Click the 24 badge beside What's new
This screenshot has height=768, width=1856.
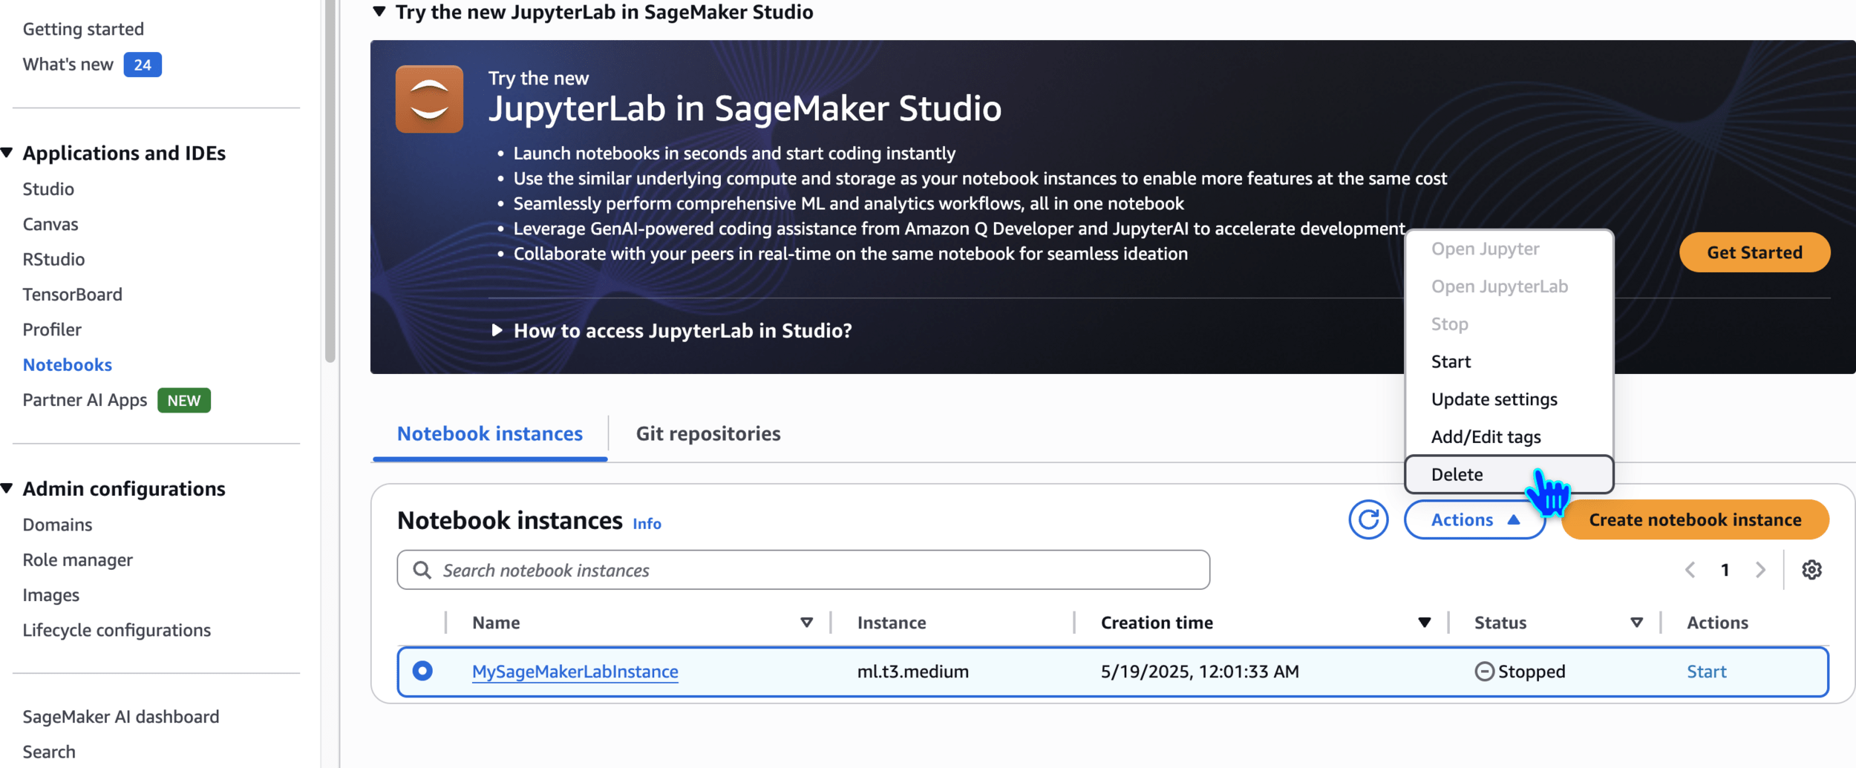143,65
